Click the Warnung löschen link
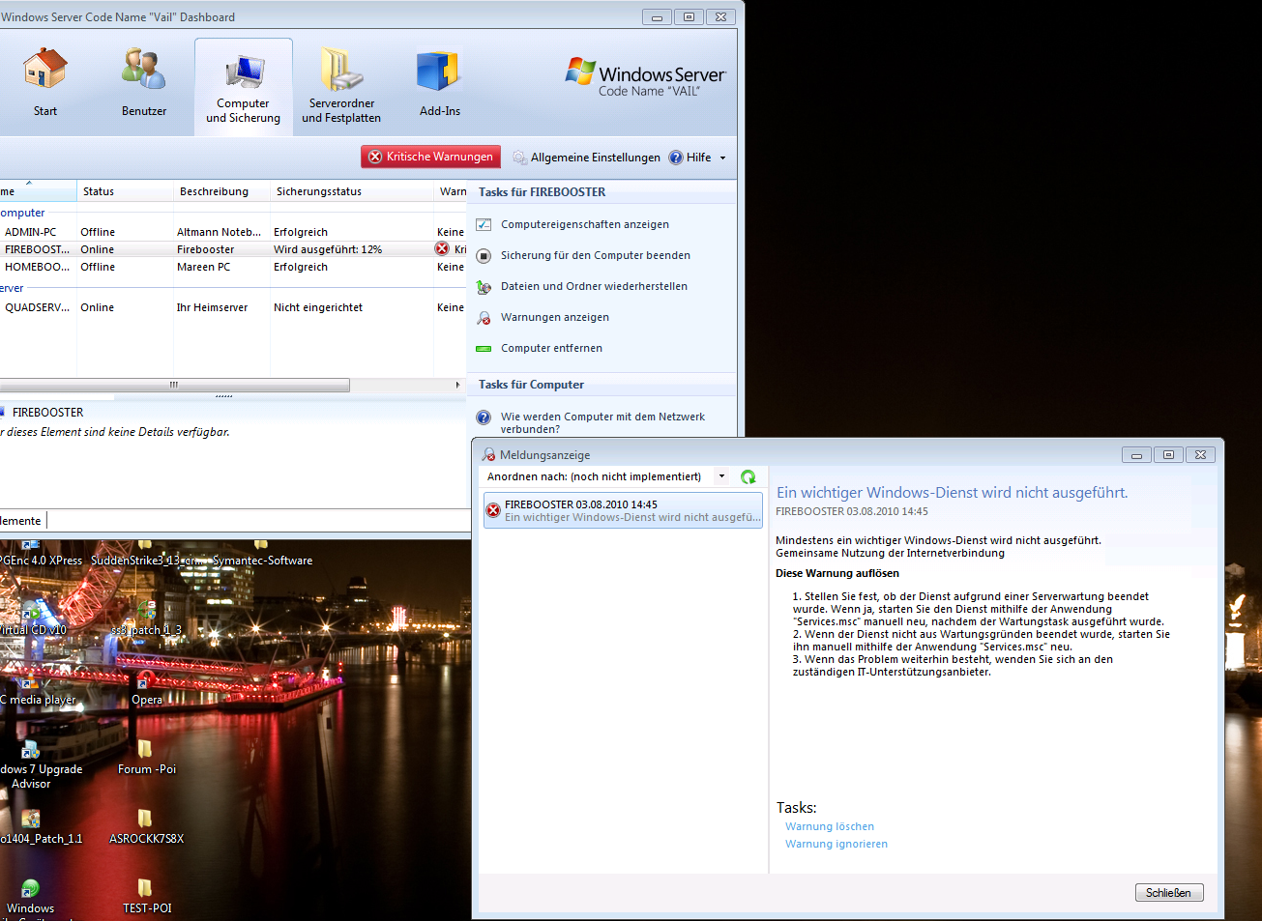The height and width of the screenshot is (921, 1262). coord(830,826)
